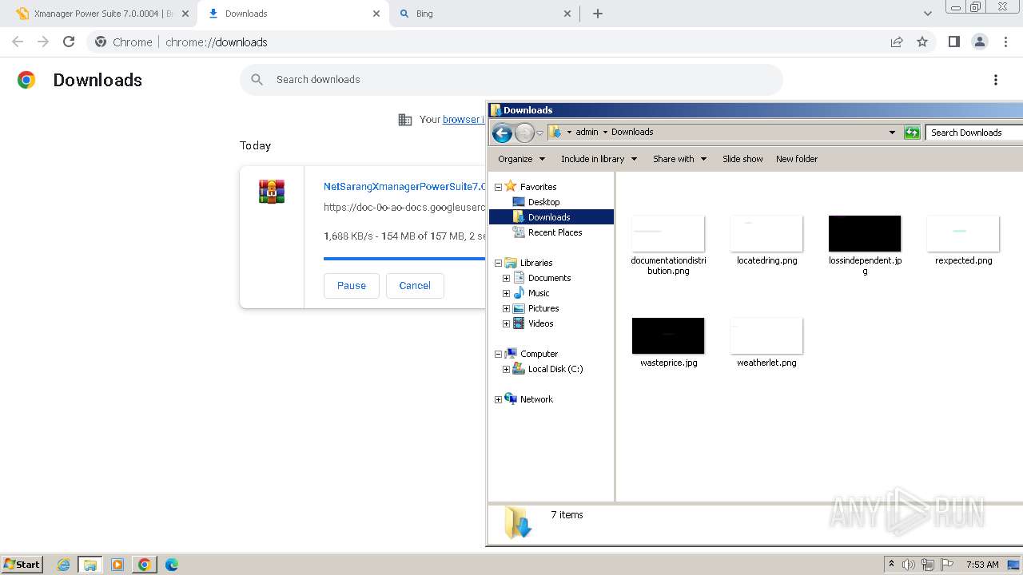Expand Documents library node
Viewport: 1023px width, 575px height.
tap(506, 278)
